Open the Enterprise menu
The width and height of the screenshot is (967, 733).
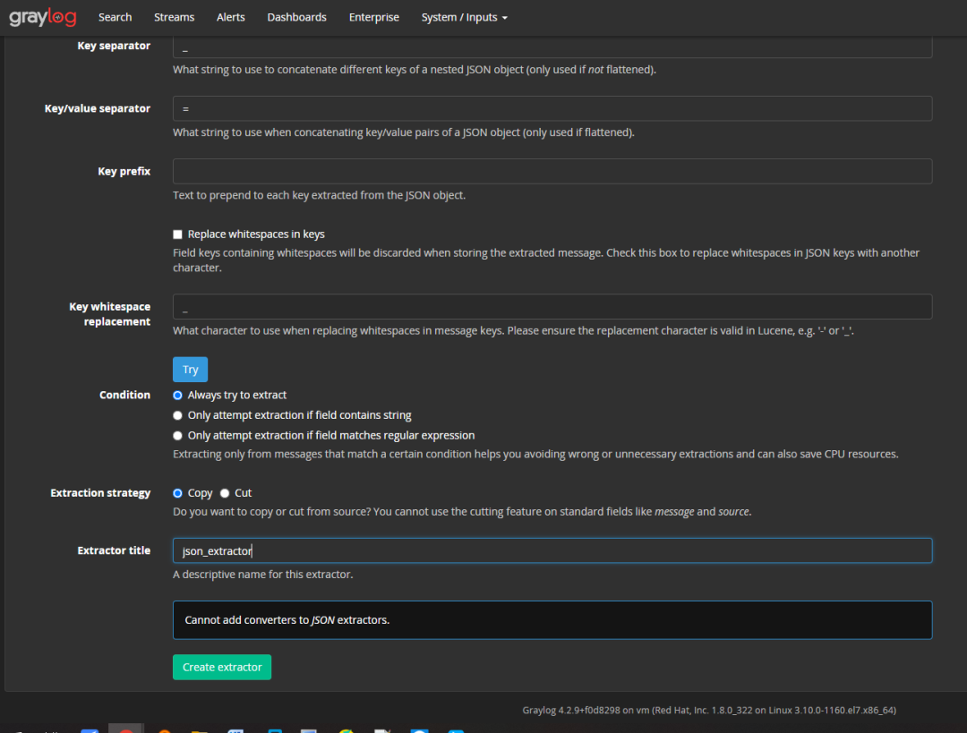click(373, 16)
